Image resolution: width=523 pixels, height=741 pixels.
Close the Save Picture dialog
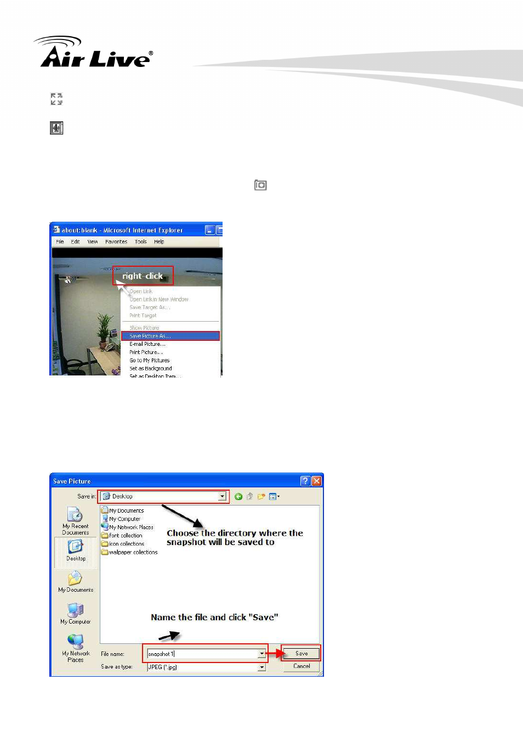coord(317,481)
